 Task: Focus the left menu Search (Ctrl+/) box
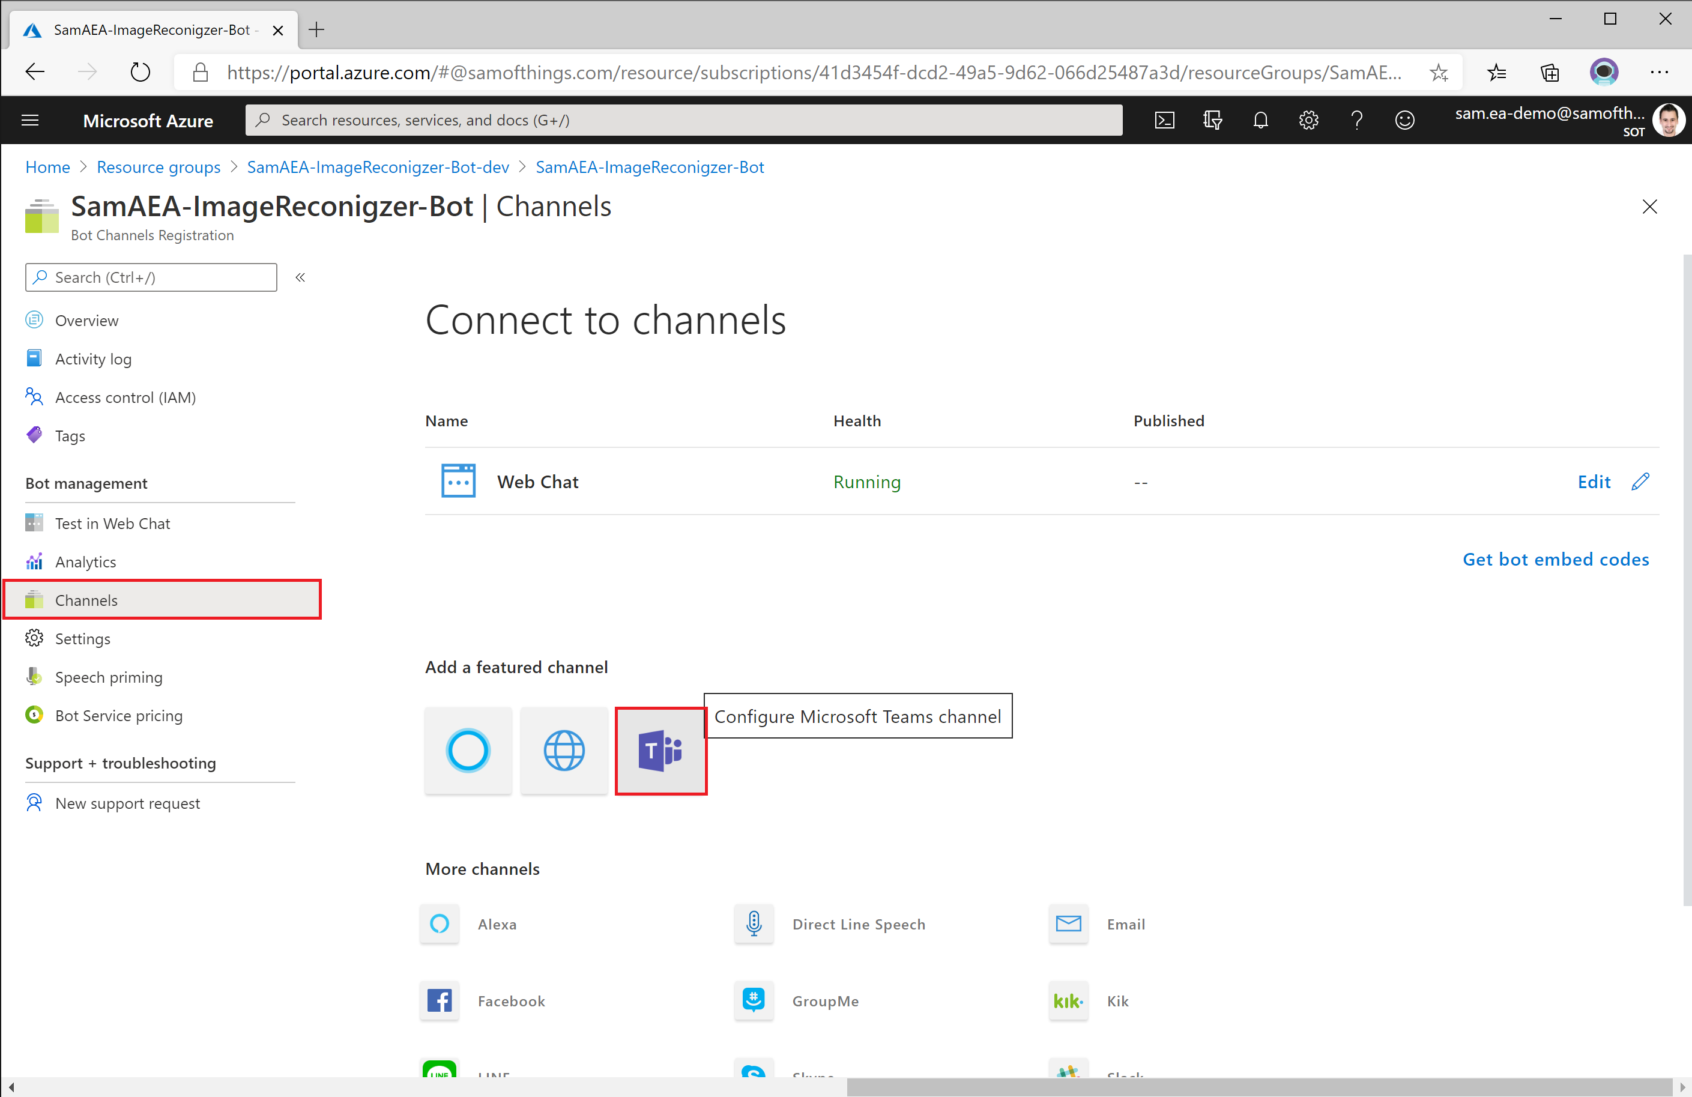click(151, 277)
